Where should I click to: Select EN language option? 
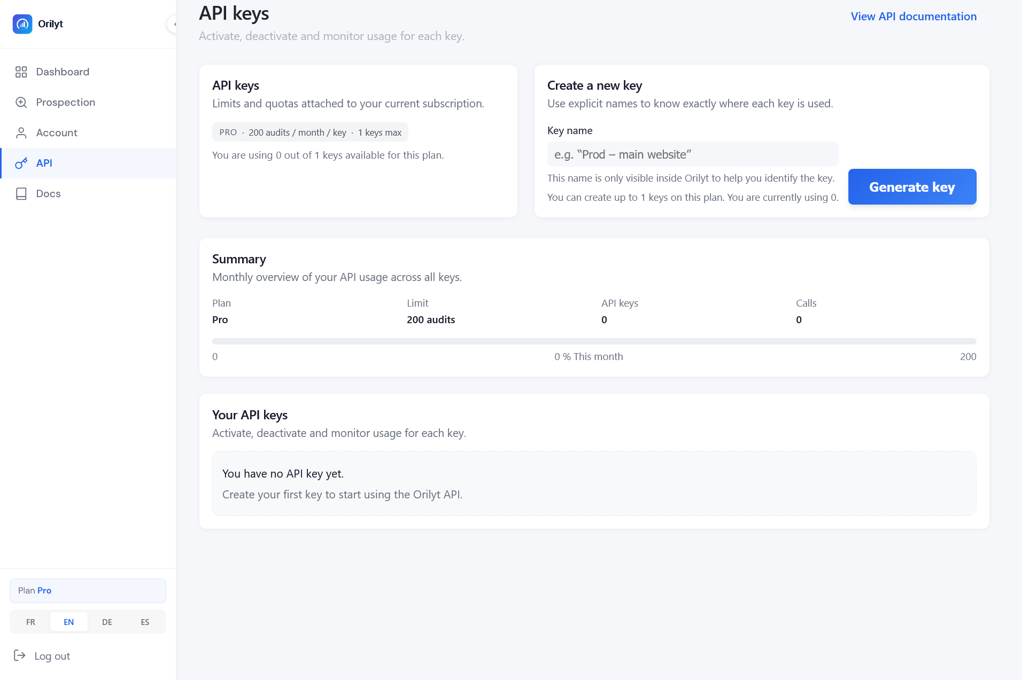click(x=69, y=622)
